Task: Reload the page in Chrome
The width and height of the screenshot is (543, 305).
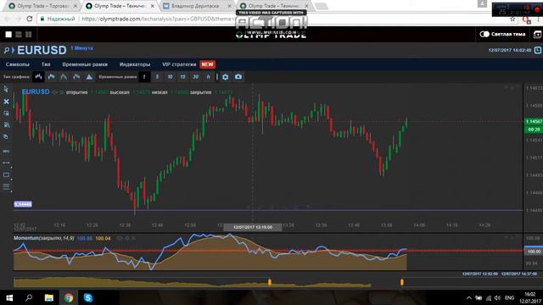Action: coord(30,19)
